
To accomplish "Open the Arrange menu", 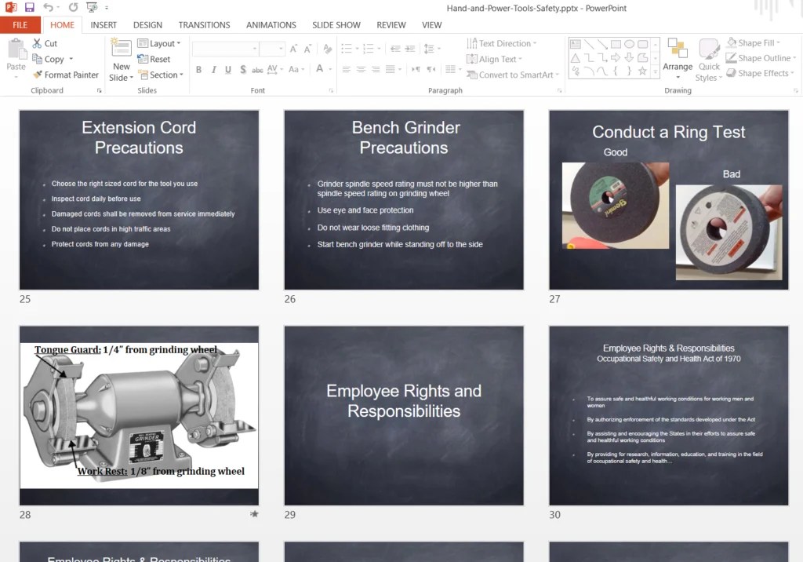I will click(x=678, y=59).
